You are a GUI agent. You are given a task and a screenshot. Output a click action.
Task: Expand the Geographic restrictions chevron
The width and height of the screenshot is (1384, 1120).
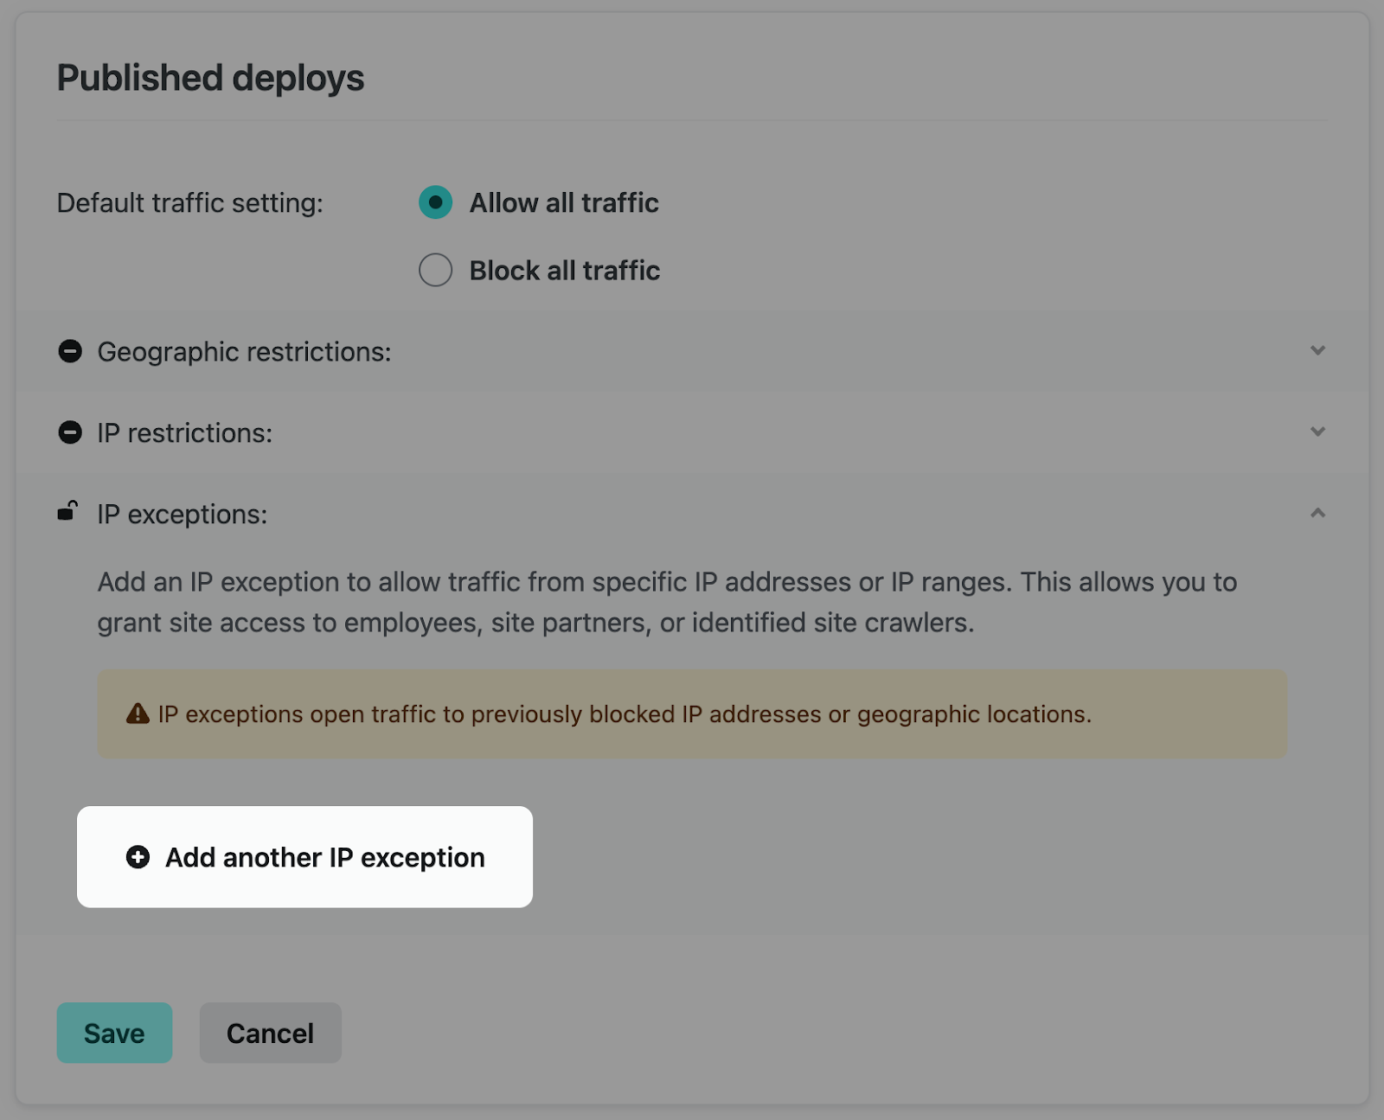(x=1317, y=350)
